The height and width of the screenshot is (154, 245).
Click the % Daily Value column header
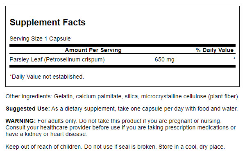(x=215, y=50)
